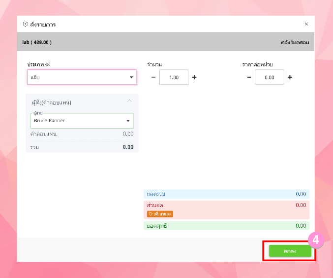Click the green ตกลง button
This screenshot has width=333, height=278.
pyautogui.click(x=290, y=251)
